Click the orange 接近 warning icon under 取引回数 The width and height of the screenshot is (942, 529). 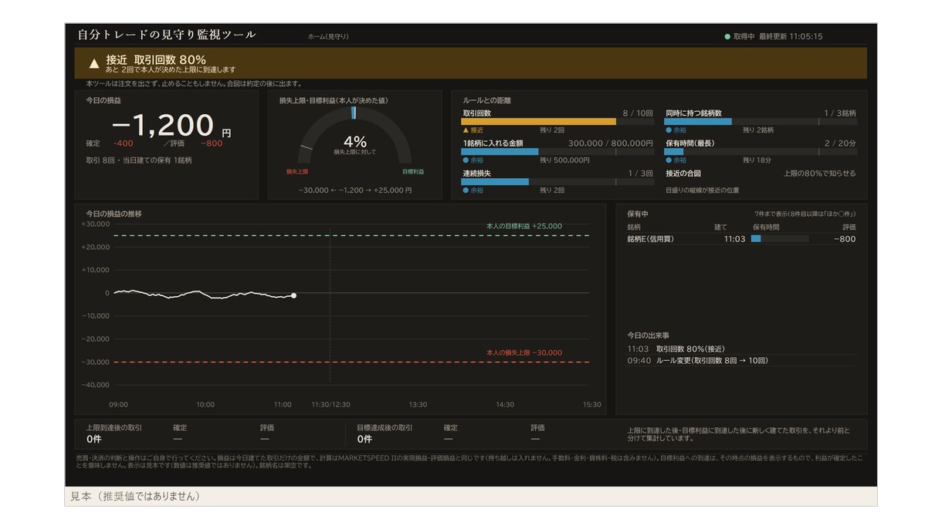(x=466, y=130)
